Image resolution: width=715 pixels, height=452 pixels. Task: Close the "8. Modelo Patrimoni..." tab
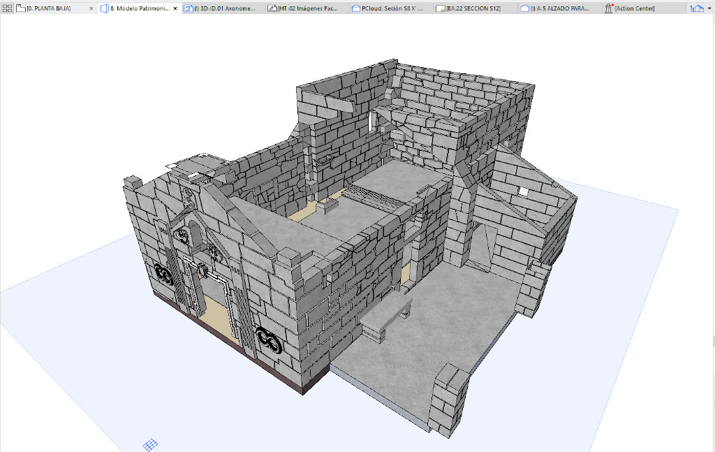[x=175, y=8]
